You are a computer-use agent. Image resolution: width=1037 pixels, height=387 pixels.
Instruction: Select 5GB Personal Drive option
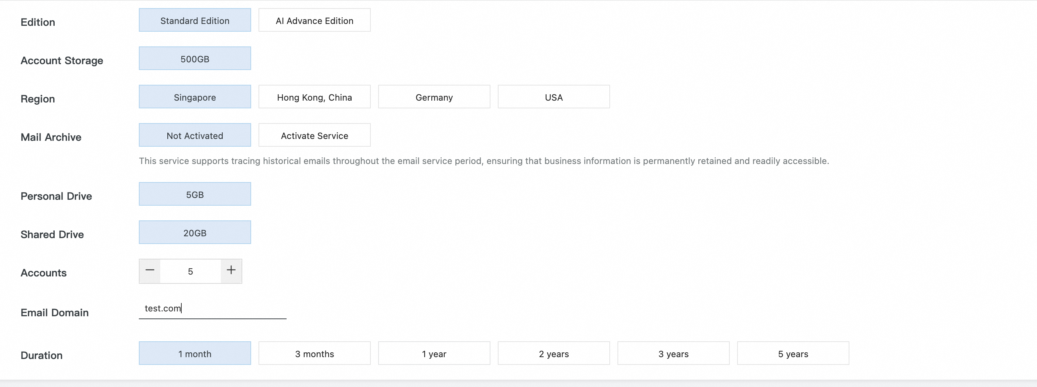tap(195, 194)
